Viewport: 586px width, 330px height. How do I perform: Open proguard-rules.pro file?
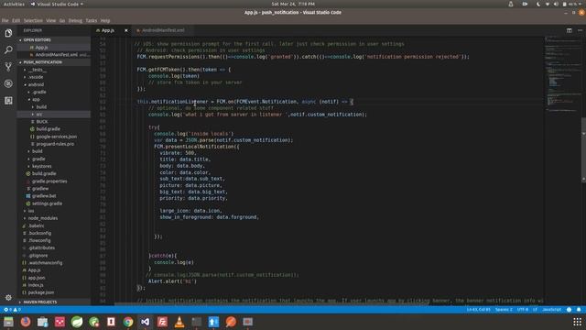(55, 144)
